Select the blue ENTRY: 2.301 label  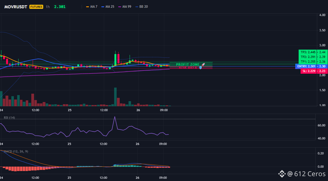tap(306, 66)
